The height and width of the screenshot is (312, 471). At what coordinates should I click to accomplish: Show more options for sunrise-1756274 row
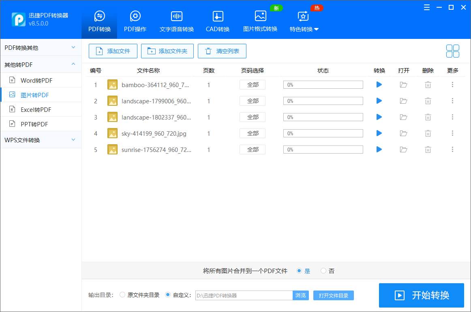pos(452,150)
